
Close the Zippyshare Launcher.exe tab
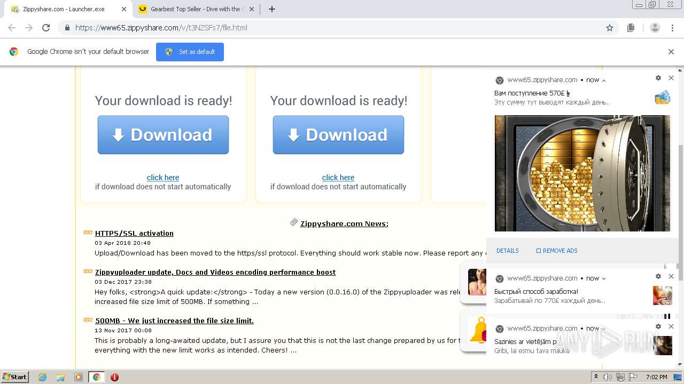(124, 9)
